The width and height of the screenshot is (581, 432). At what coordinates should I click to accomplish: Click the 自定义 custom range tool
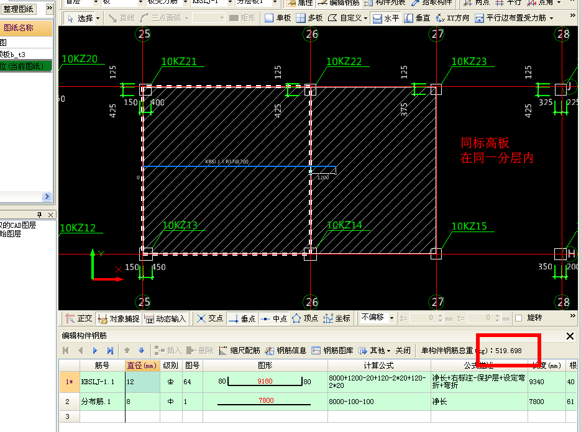(344, 18)
